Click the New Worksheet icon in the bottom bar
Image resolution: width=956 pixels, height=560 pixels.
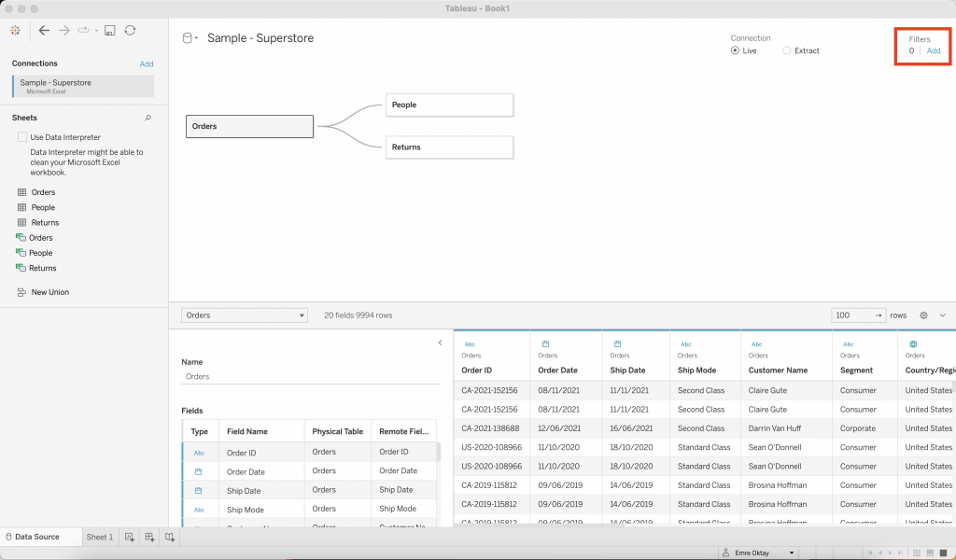pyautogui.click(x=130, y=538)
